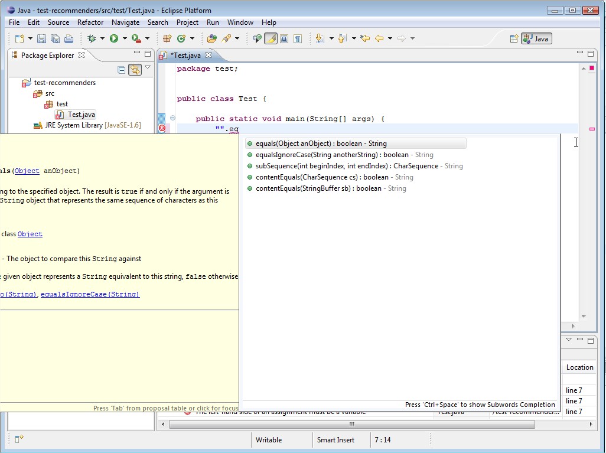Open the Project menu
Viewport: 606px width, 453px height.
click(187, 22)
